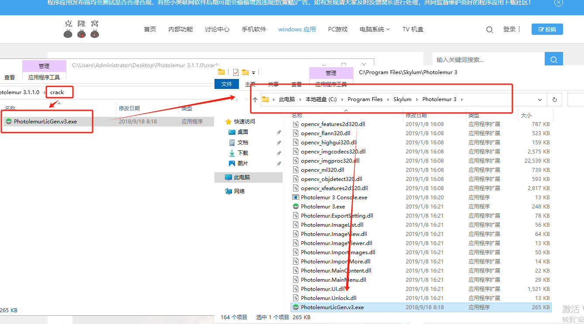Open the 讨论中心 website link
Image resolution: width=584 pixels, height=324 pixels.
(x=217, y=29)
